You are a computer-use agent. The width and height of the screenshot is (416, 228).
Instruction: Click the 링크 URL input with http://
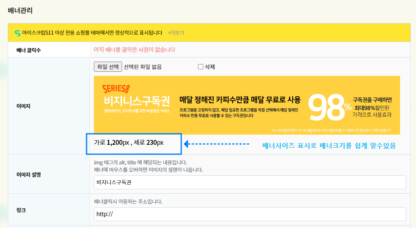(249, 214)
